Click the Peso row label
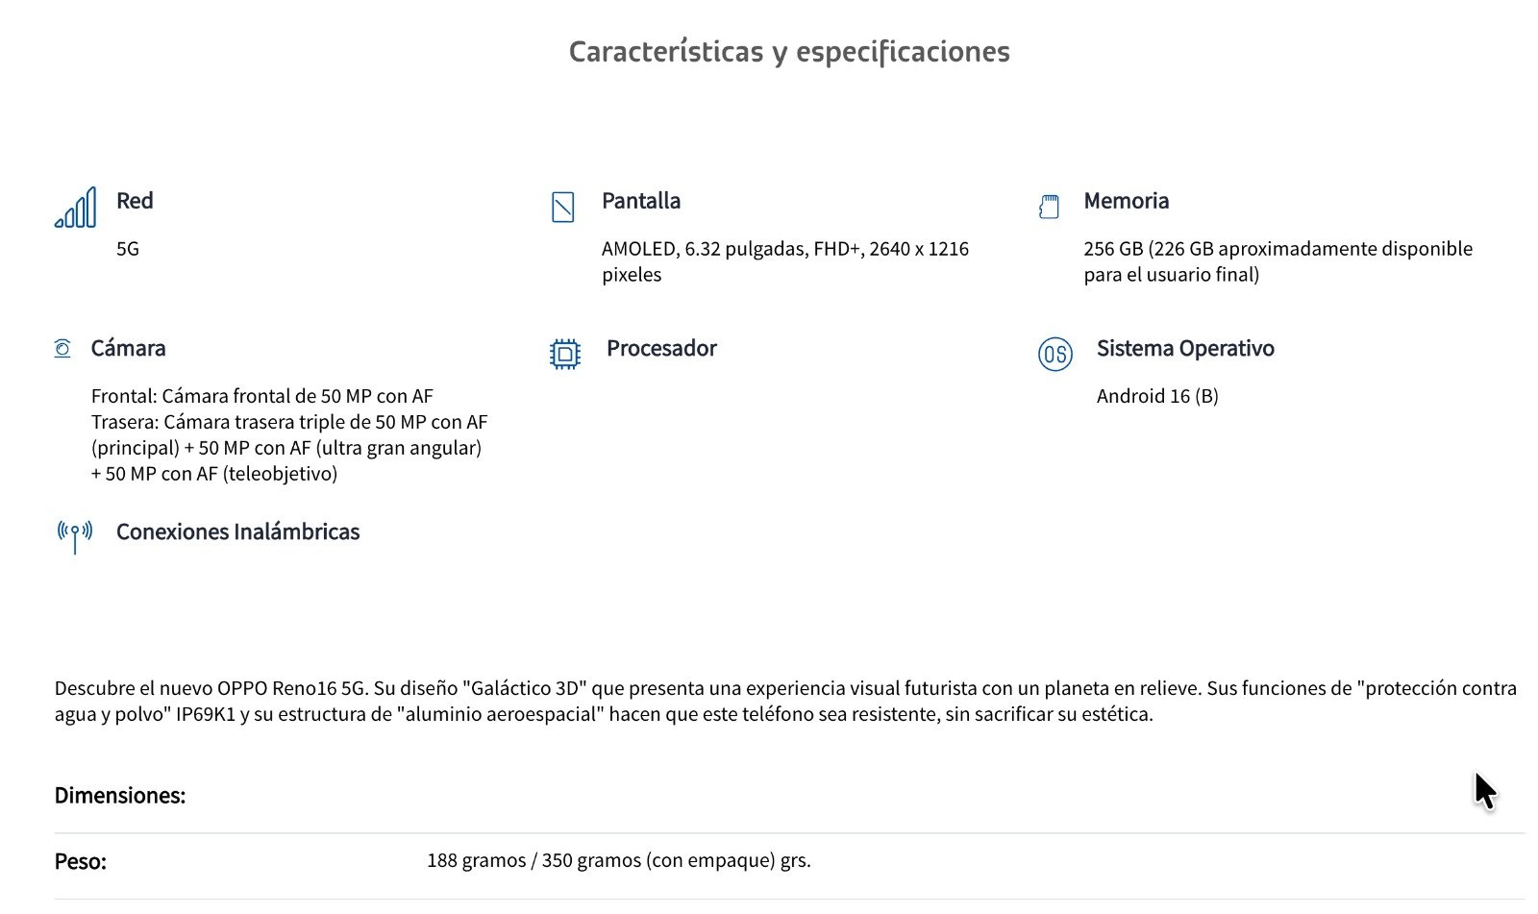Viewport: 1538px width, 914px height. 81,861
